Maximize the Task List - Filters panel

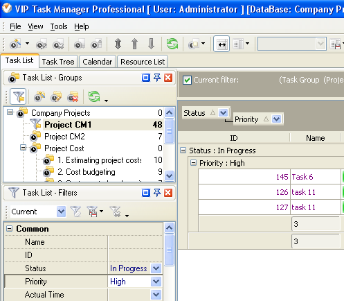coord(146,193)
